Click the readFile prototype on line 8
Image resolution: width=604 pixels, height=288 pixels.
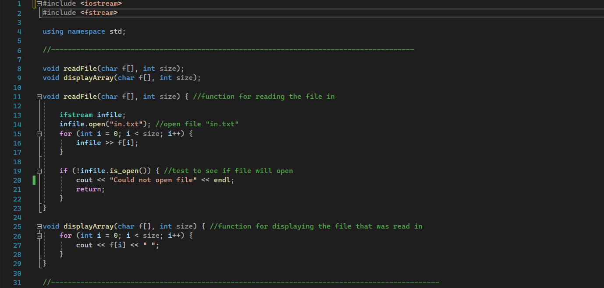pyautogui.click(x=80, y=68)
